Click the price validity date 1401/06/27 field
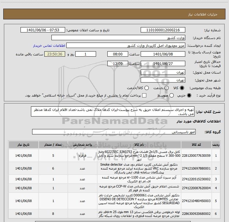 tap(163, 64)
